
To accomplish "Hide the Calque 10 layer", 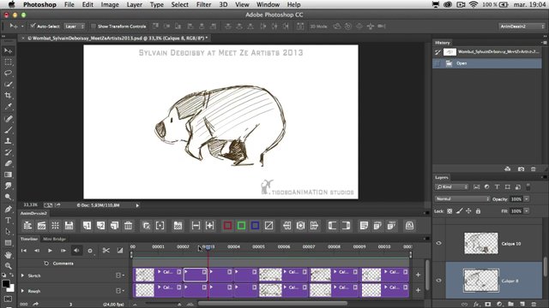I will [438, 243].
